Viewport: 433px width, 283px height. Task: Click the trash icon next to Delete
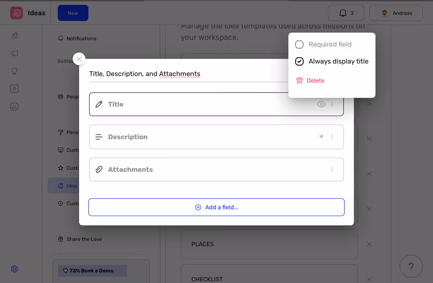(299, 81)
